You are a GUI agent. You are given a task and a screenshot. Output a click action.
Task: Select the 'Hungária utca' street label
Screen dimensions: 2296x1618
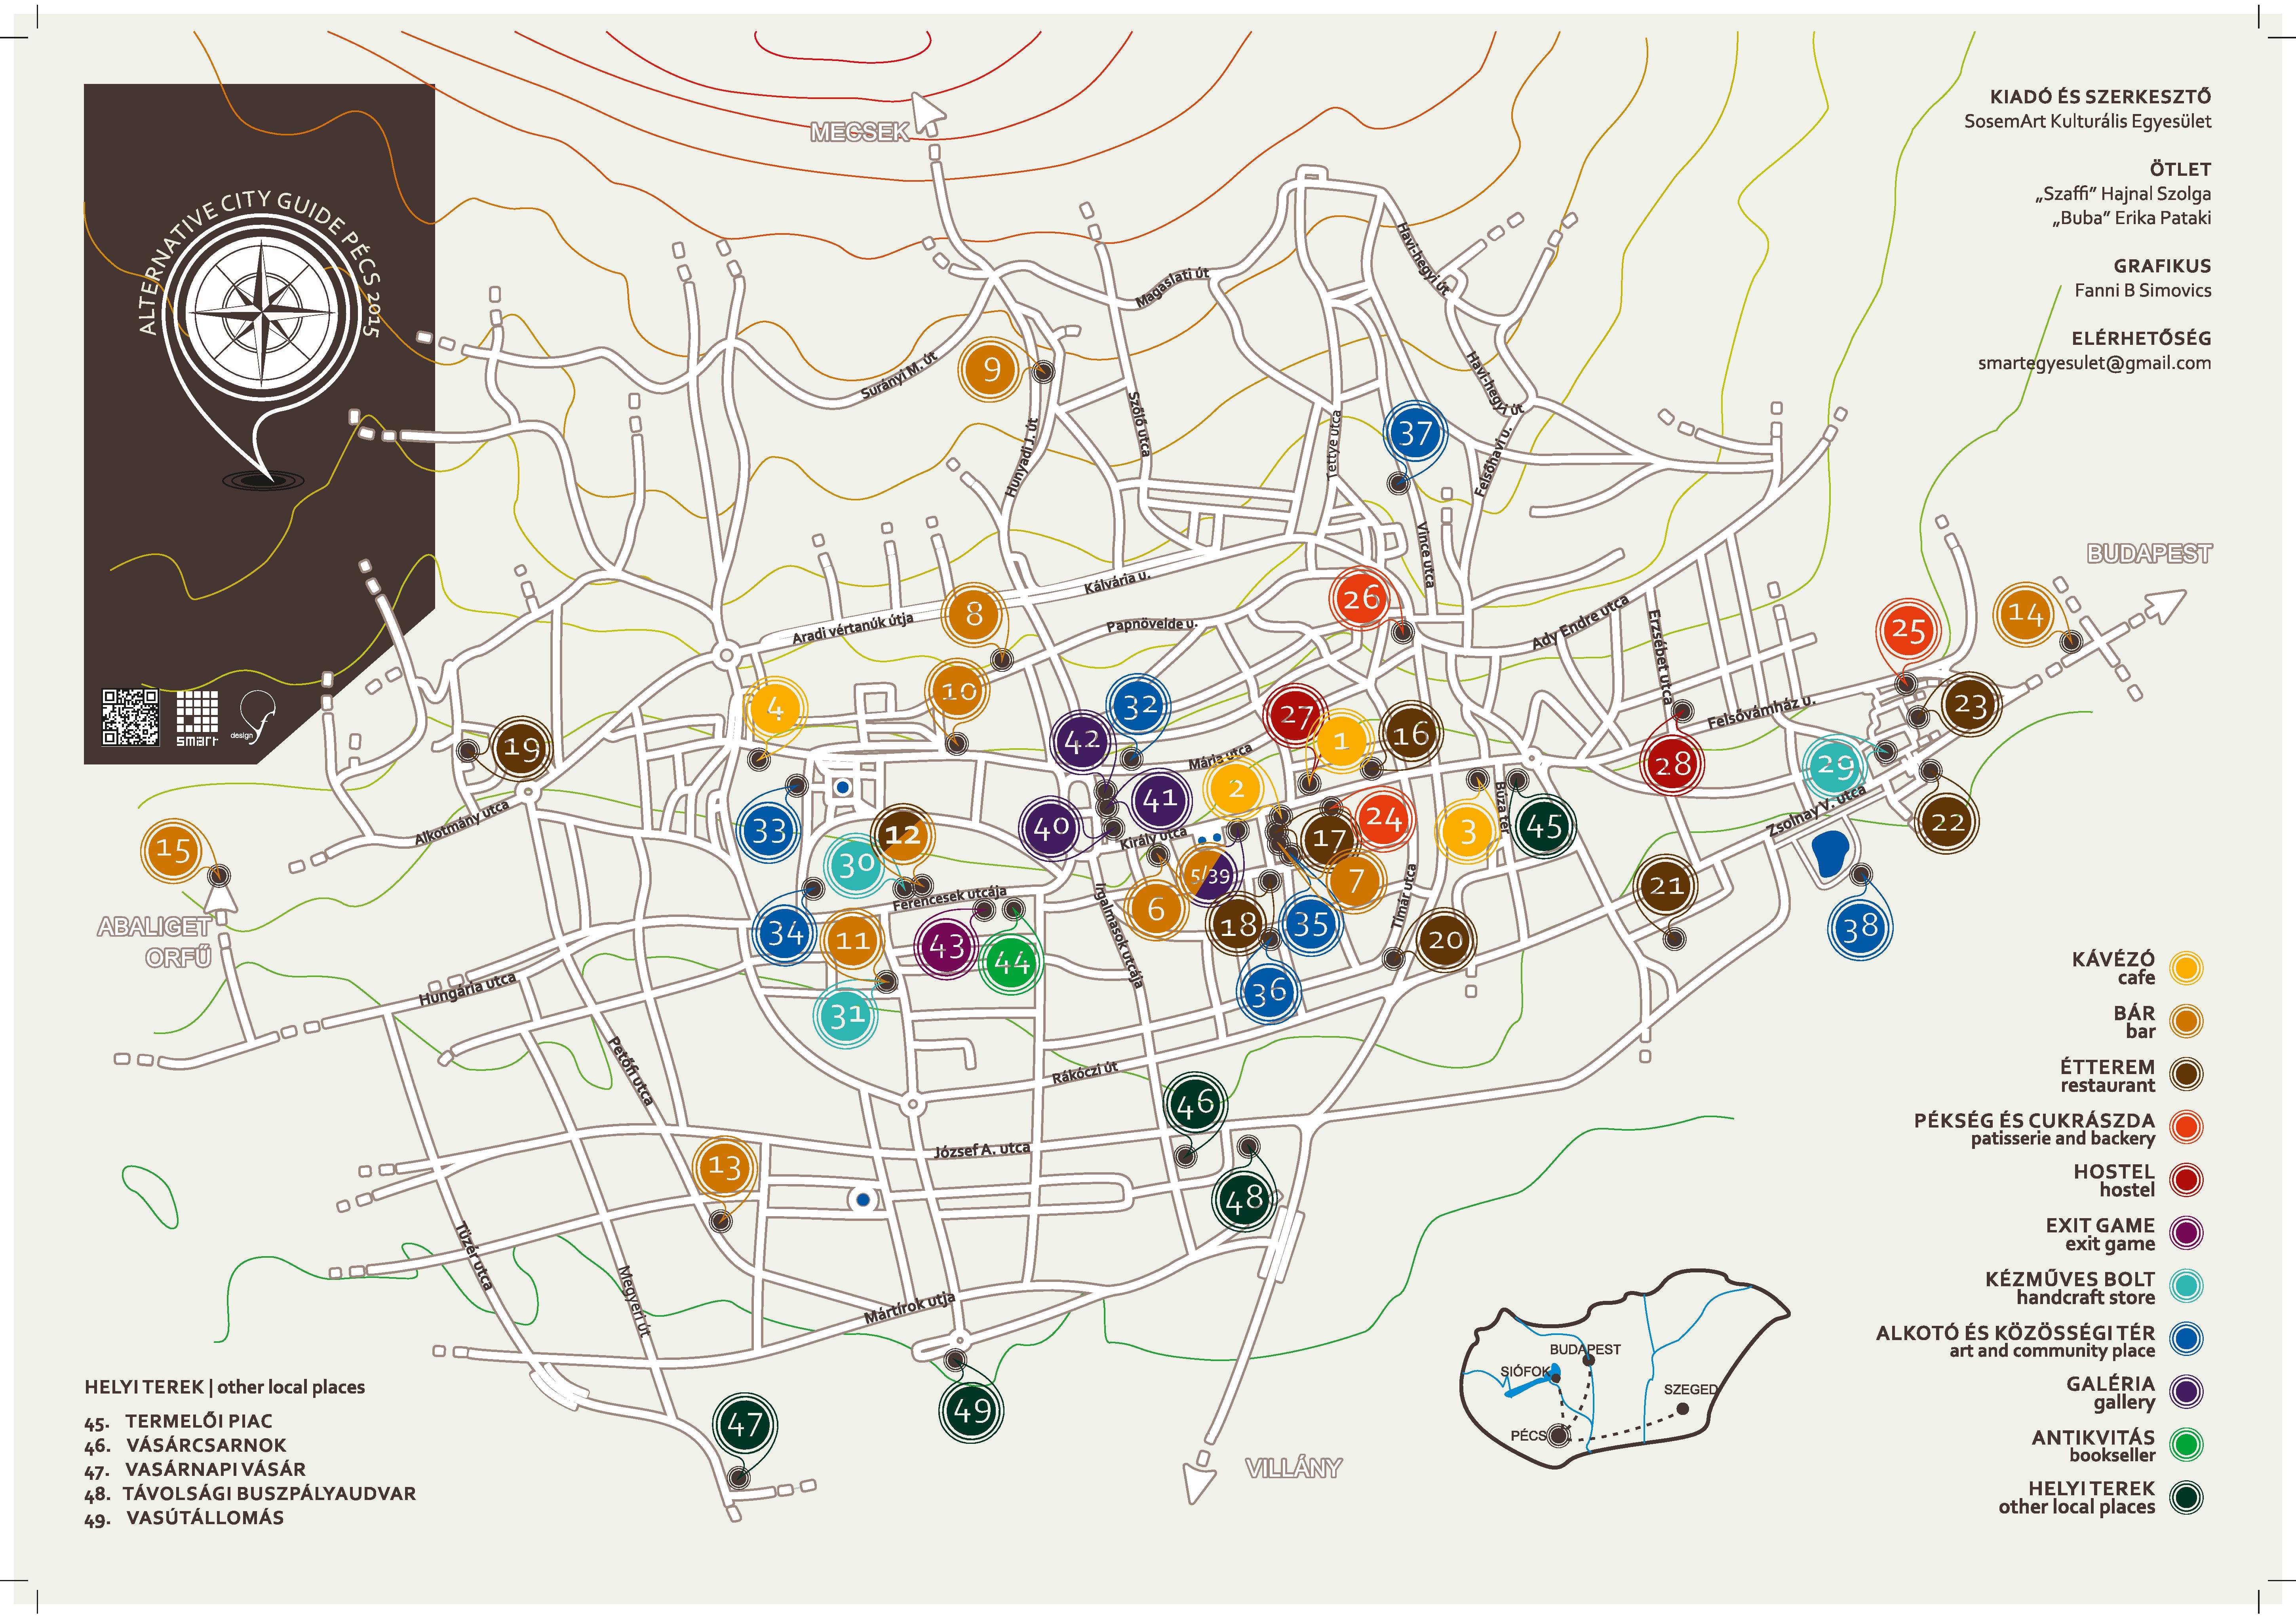coord(467,989)
